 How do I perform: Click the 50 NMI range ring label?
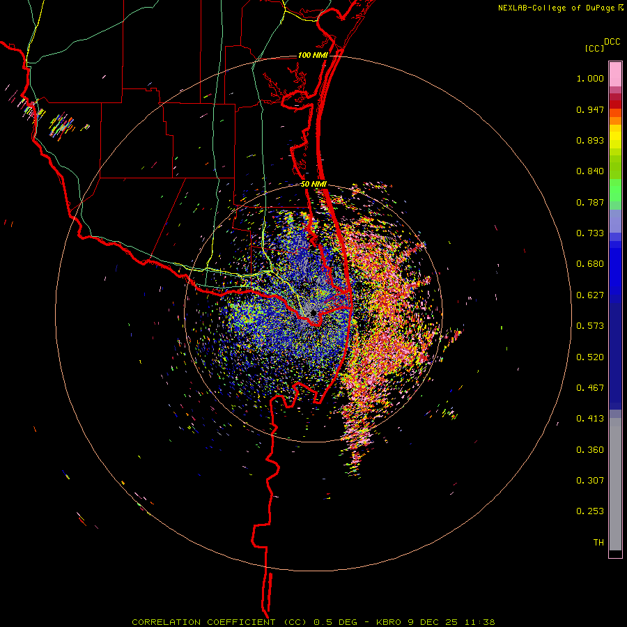[313, 184]
